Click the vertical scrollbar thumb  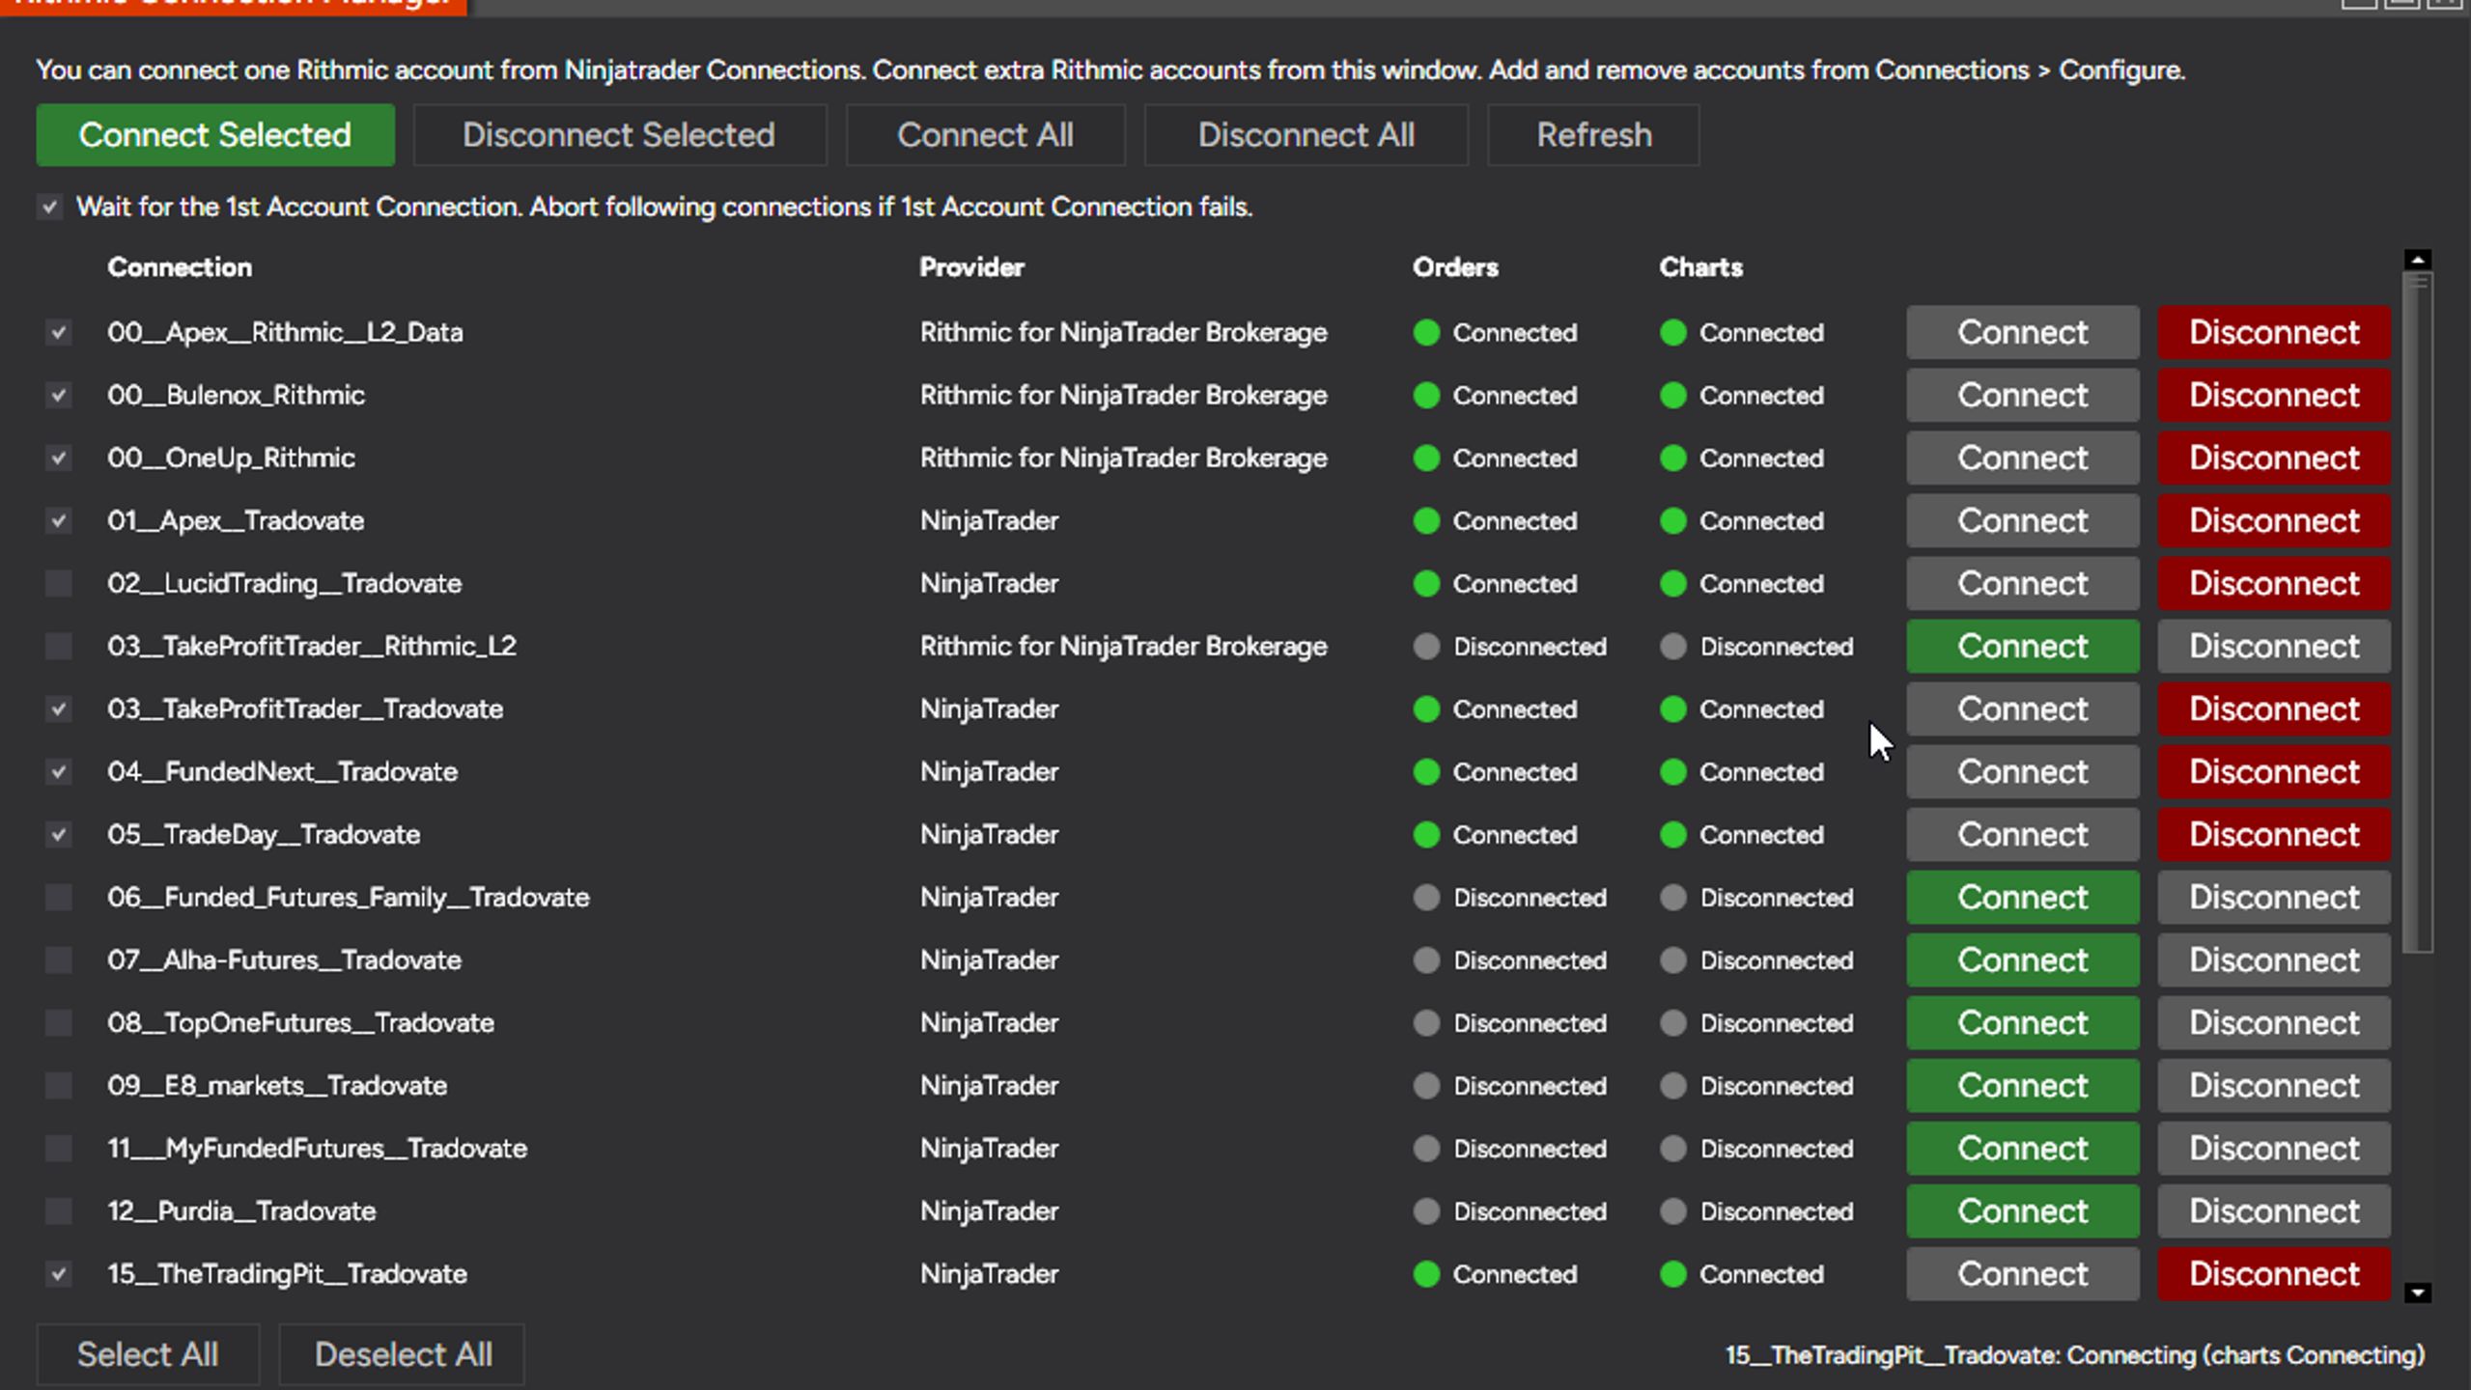coord(2417,612)
